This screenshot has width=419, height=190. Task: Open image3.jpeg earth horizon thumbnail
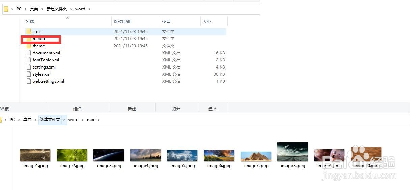coord(109,155)
